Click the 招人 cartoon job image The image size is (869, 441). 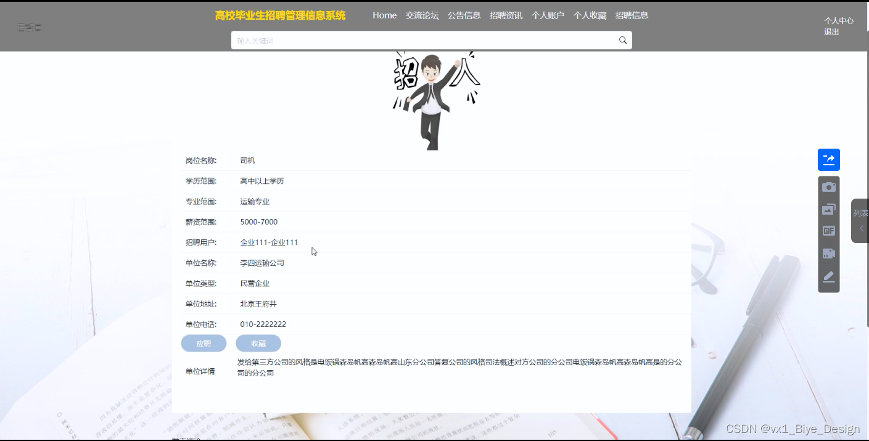pos(436,101)
